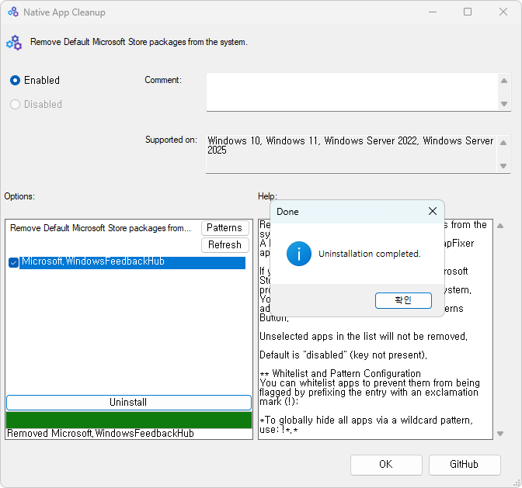Open the Patterns configuration button
This screenshot has height=488, width=522.
pos(224,228)
